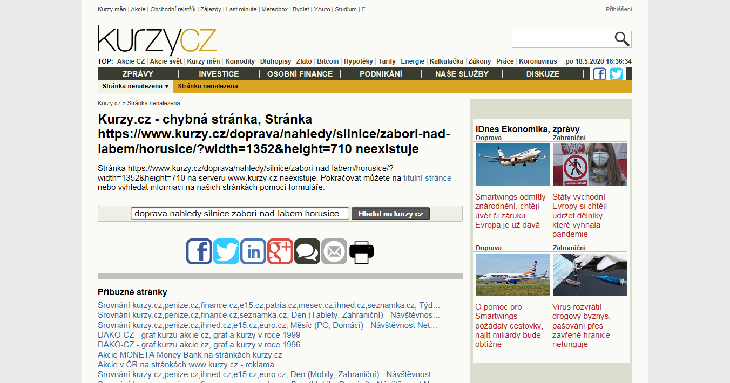The image size is (730, 383).
Task: Send page by email envelope icon
Action: pos(334,251)
